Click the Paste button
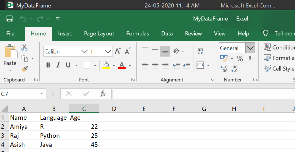 coord(10,56)
